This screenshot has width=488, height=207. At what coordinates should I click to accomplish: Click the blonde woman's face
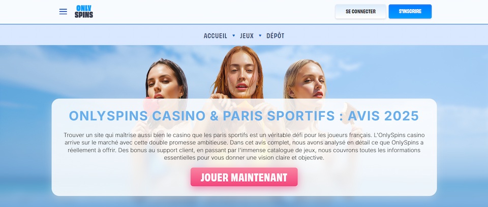(x=308, y=83)
